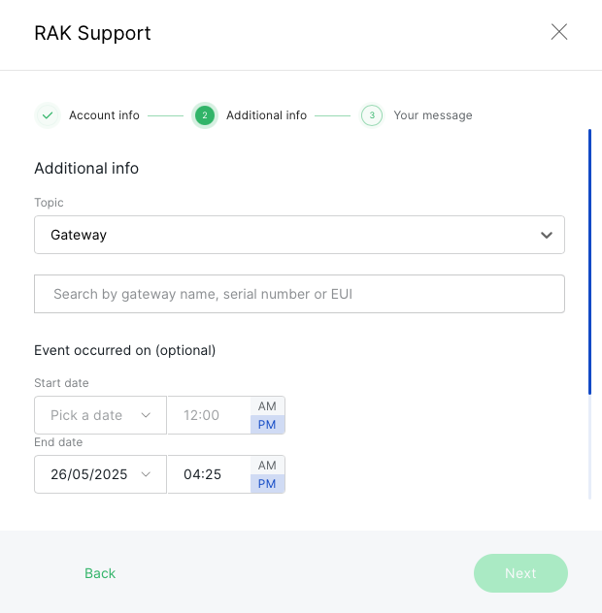Image resolution: width=602 pixels, height=613 pixels.
Task: Open the Topic dropdown showing Gateway
Action: [299, 235]
